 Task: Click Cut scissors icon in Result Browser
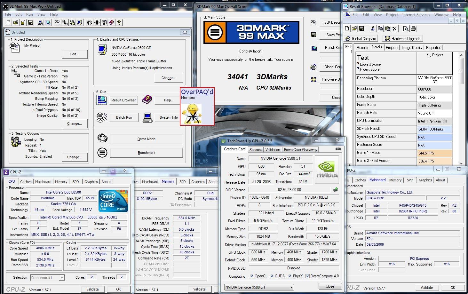point(373,28)
